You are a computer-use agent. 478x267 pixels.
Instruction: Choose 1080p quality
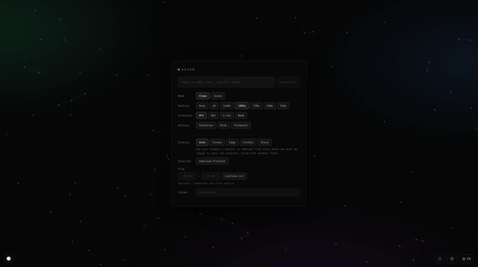pyautogui.click(x=242, y=106)
